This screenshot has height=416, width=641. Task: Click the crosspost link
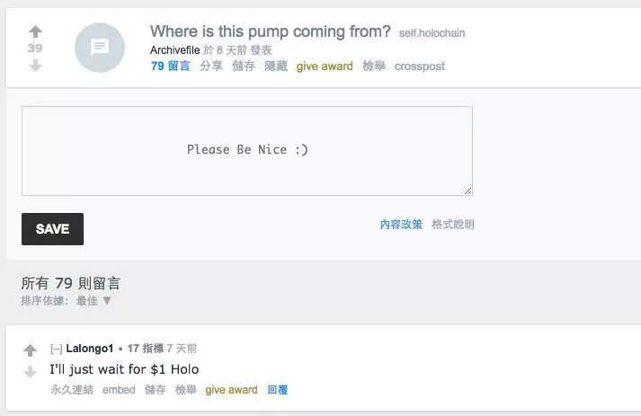(x=419, y=66)
